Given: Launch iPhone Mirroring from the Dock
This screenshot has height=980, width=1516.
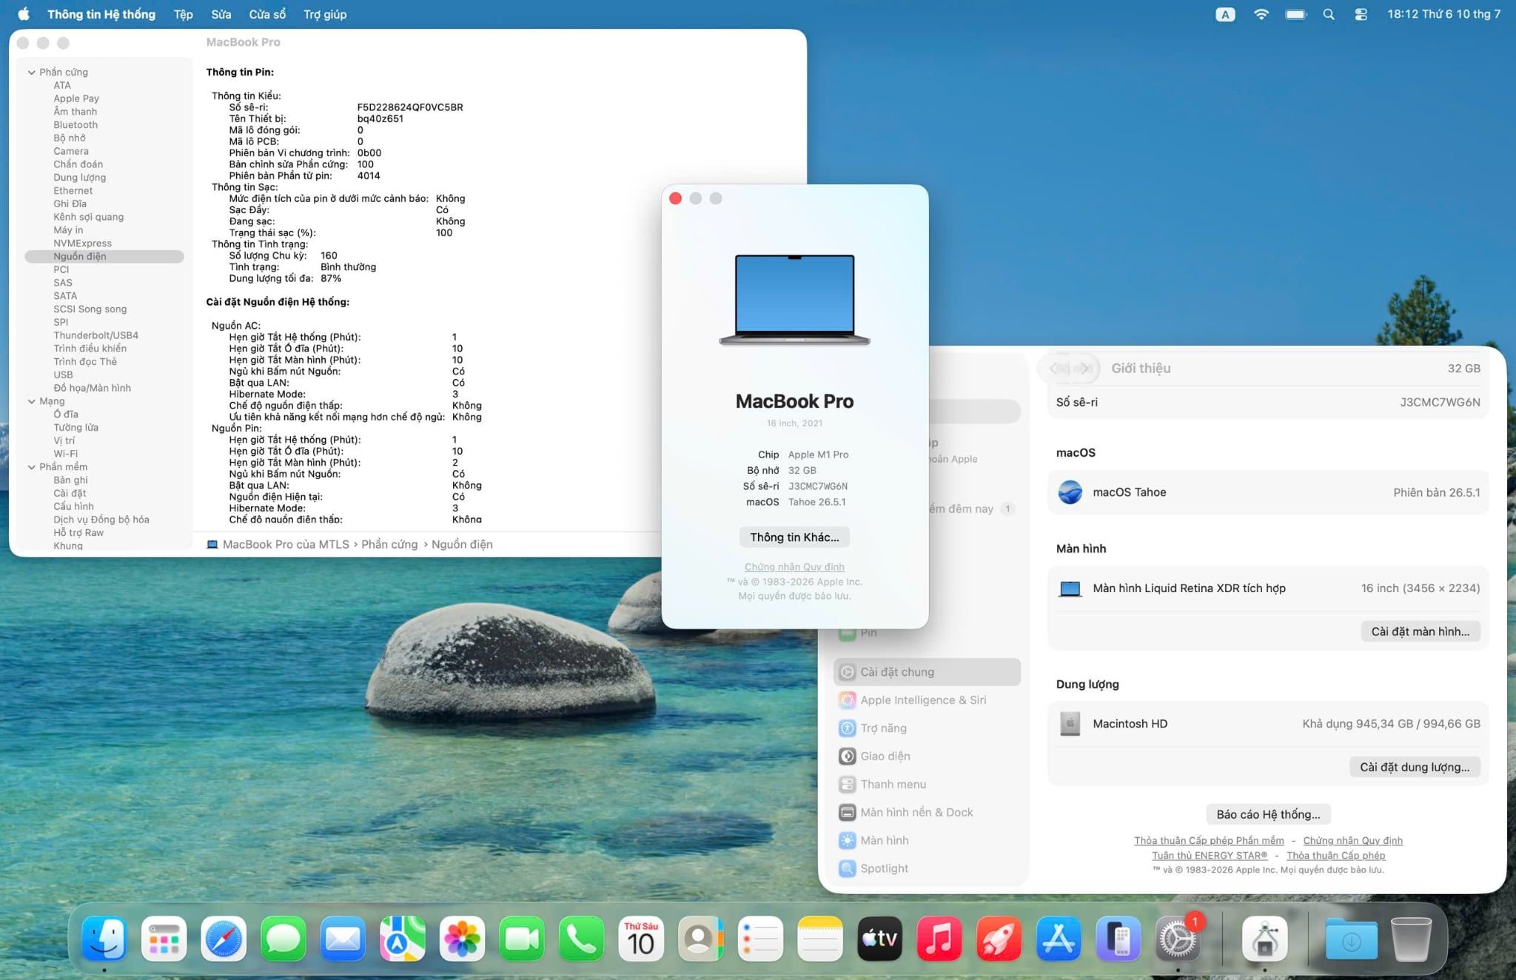Looking at the screenshot, I should point(1118,939).
